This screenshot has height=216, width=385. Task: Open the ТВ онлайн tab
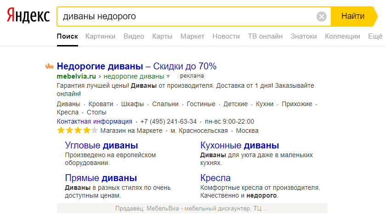tap(265, 36)
